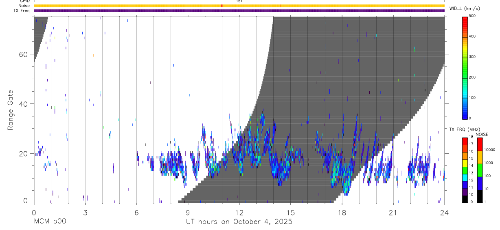Image resolution: width=500 pixels, height=230 pixels.
Task: Click the 200 tick on width scale
Action: point(473,77)
